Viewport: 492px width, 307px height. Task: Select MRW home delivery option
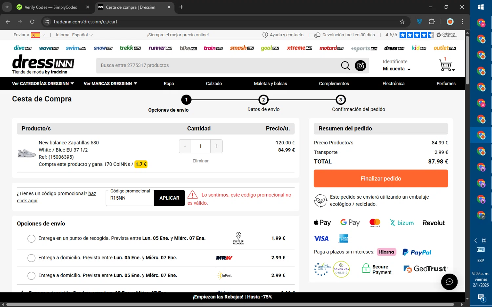click(31, 258)
